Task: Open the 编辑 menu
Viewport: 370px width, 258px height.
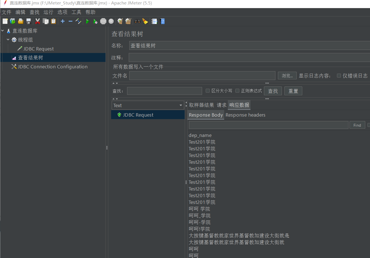Action: (20, 12)
